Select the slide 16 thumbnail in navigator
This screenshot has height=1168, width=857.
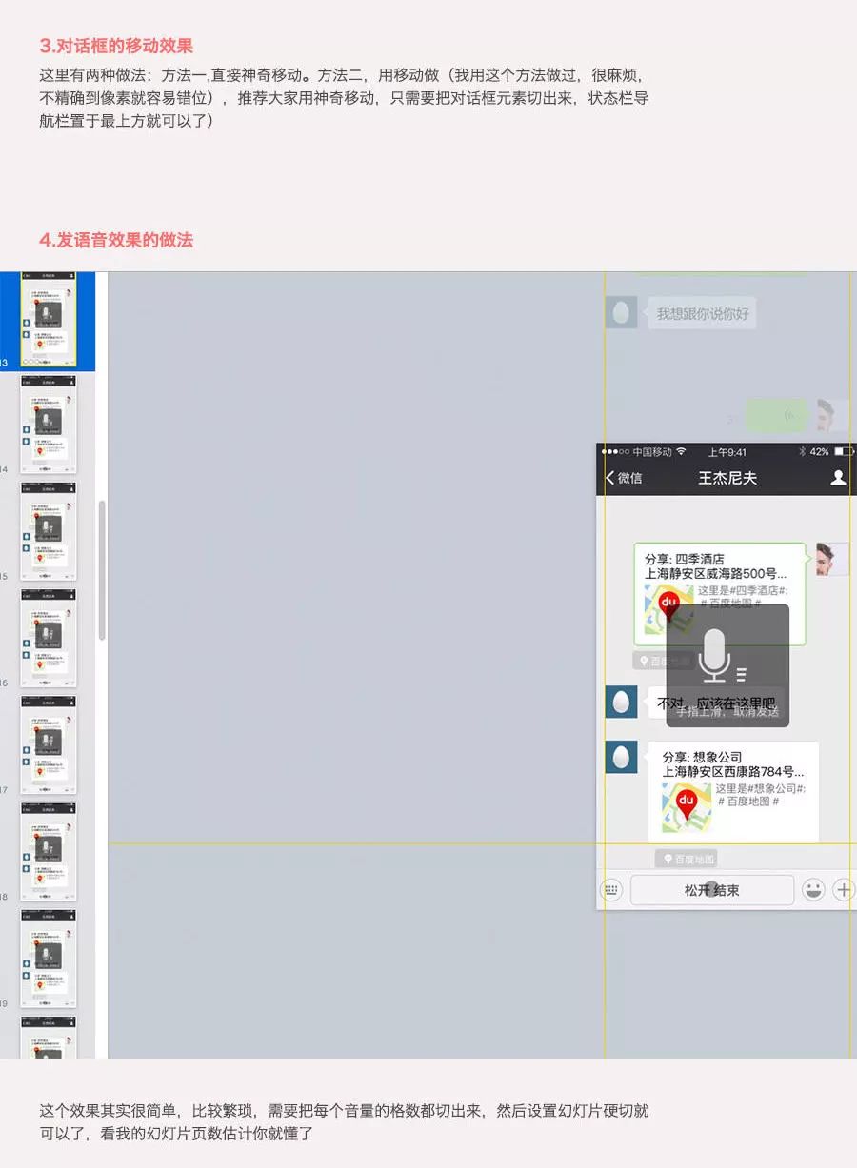(x=48, y=638)
